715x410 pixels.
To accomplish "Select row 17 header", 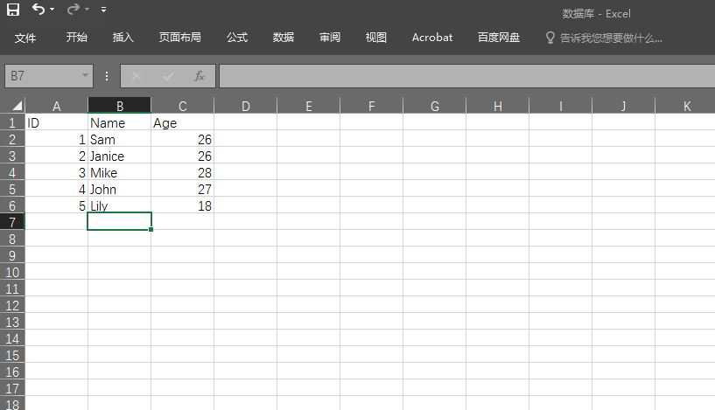I will pyautogui.click(x=12, y=388).
